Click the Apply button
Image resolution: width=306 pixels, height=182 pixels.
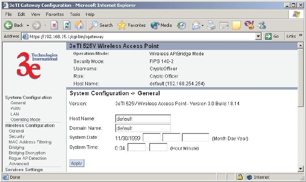(77, 163)
